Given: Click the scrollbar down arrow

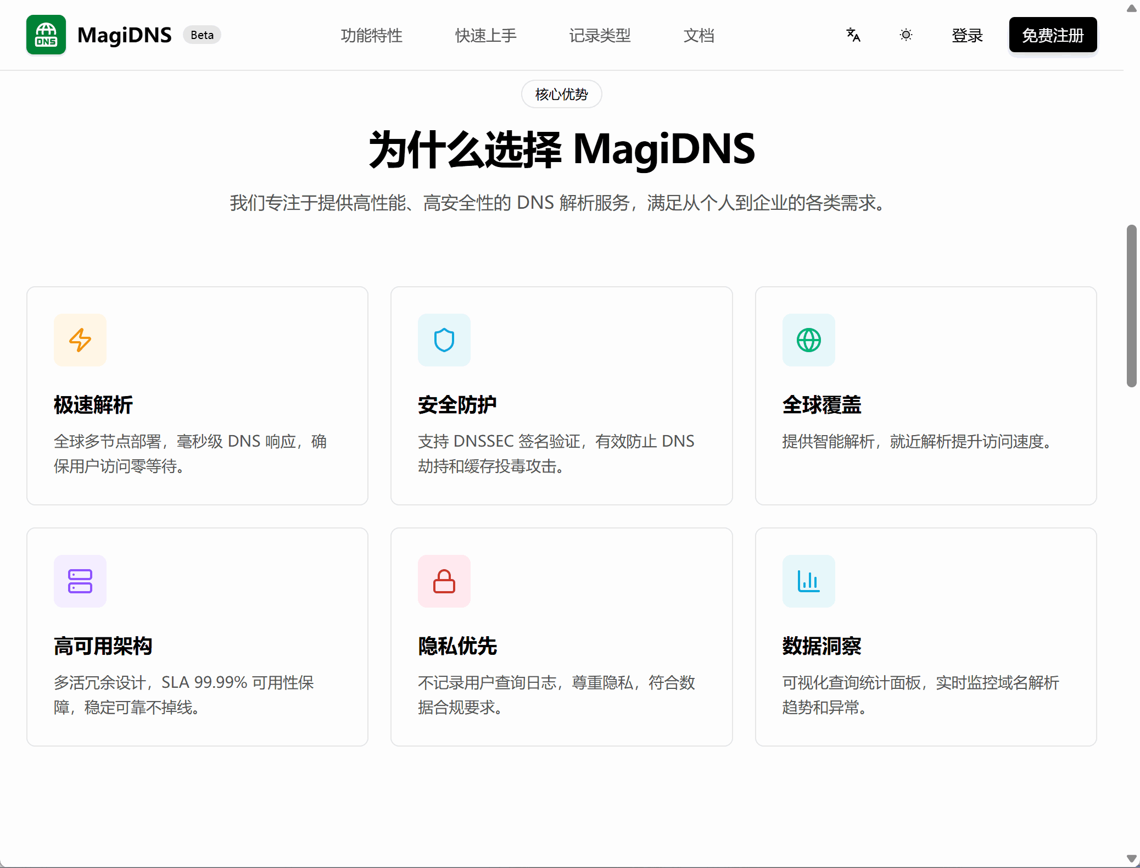Looking at the screenshot, I should pos(1131,859).
